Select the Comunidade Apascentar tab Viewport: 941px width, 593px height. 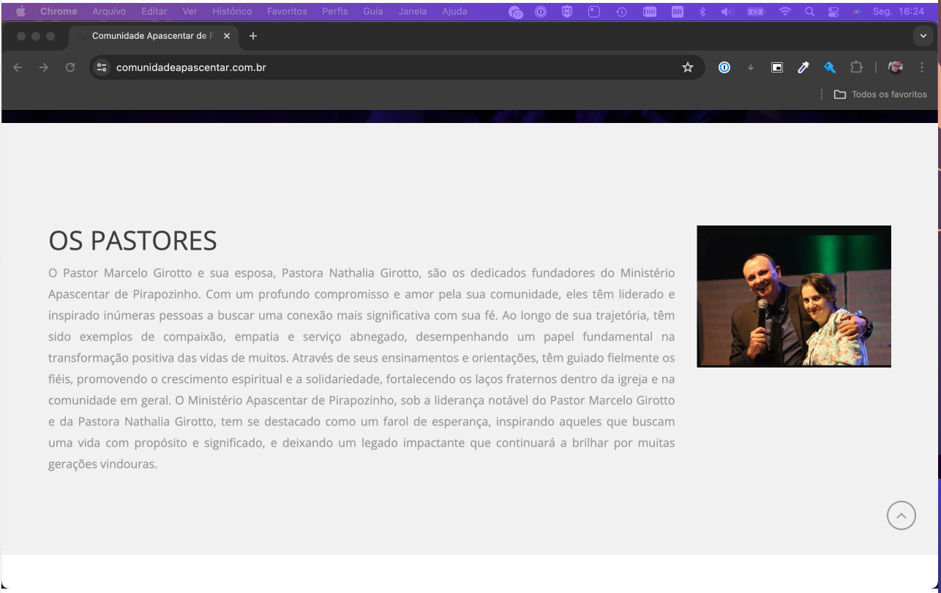coord(154,36)
